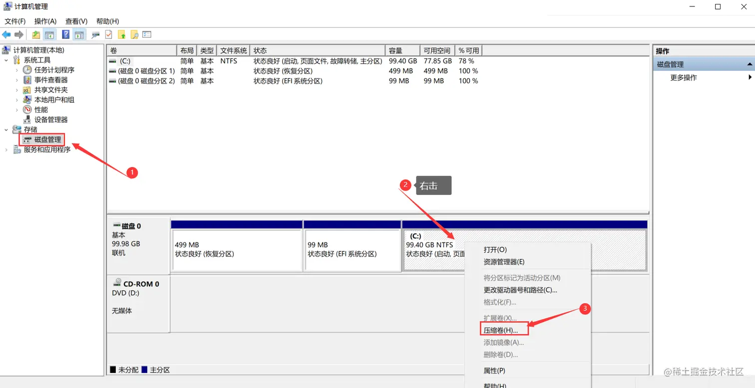
Task: Click the 系统工具 tools icon
Action: (x=17, y=60)
